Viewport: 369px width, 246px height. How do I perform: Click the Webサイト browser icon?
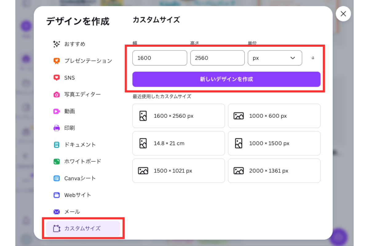(57, 195)
